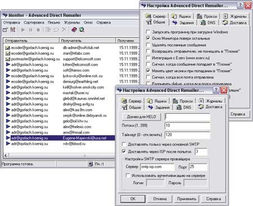Click the Домен для HELO button
Screen dimensions: 253x206
pos(141,117)
